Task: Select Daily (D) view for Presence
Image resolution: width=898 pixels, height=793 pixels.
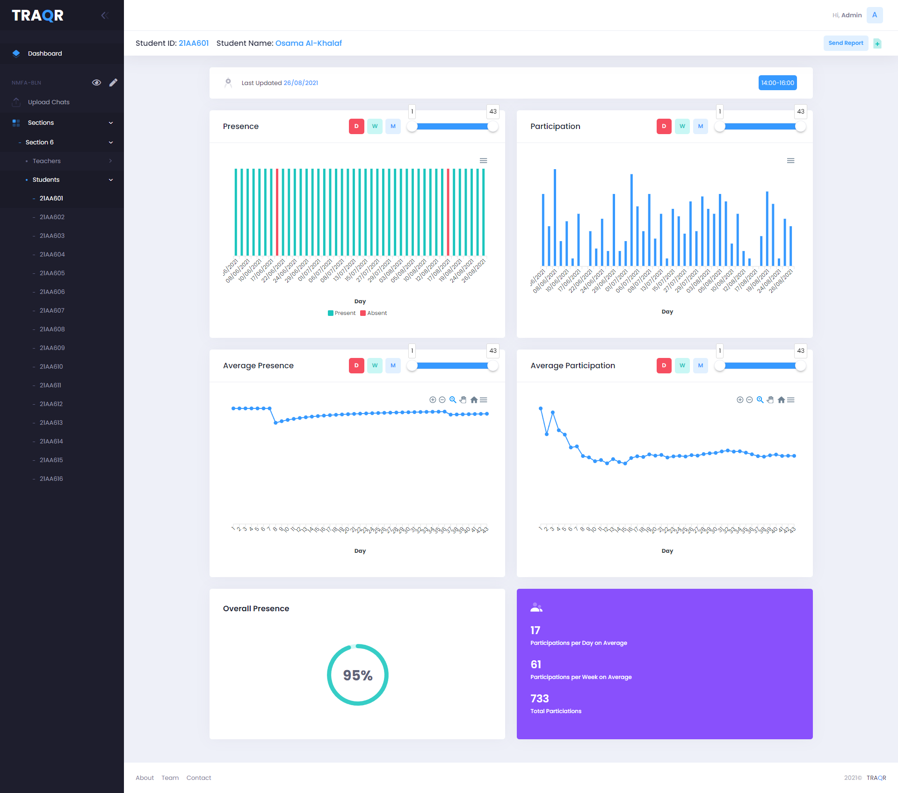Action: pos(356,126)
